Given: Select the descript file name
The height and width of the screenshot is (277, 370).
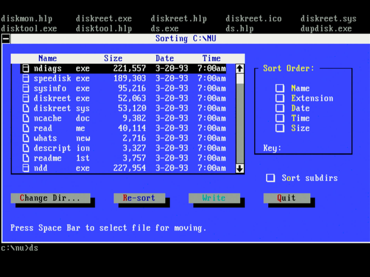Looking at the screenshot, I should (52, 148).
